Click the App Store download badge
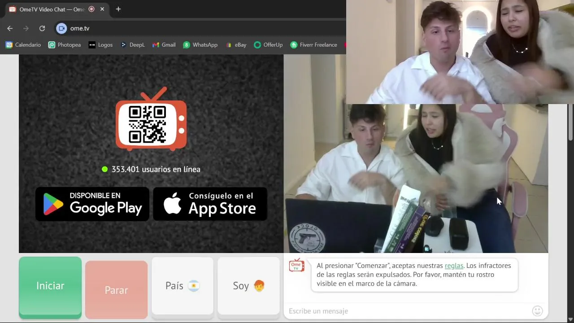 tap(210, 204)
